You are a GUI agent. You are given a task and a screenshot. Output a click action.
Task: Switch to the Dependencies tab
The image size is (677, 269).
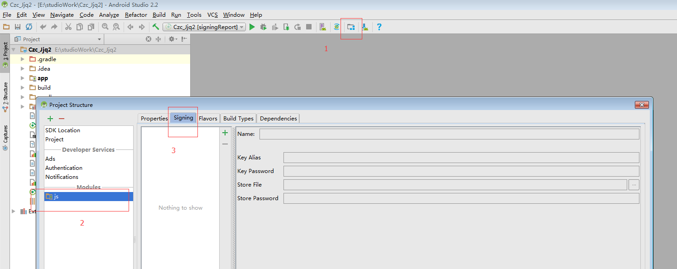278,118
